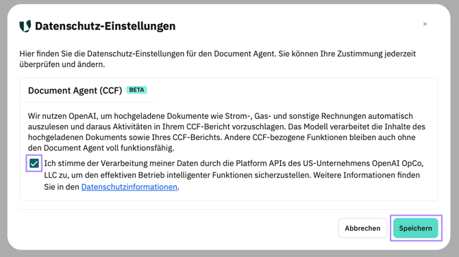This screenshot has width=459, height=257.
Task: Click the 'überprüfen und ändern' text line
Action: [x=62, y=64]
